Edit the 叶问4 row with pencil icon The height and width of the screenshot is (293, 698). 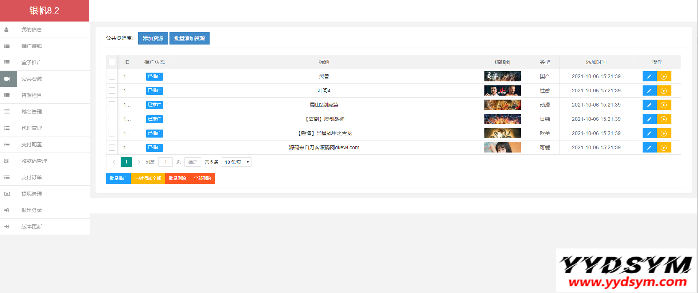(x=650, y=91)
